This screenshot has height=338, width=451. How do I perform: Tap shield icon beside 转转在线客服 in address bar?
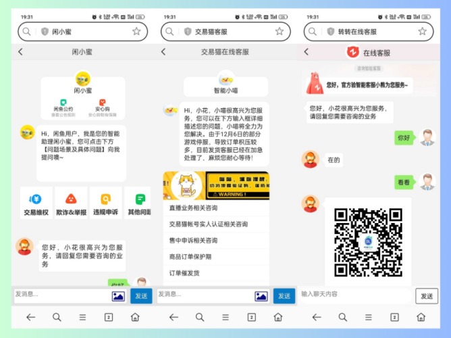click(x=330, y=31)
